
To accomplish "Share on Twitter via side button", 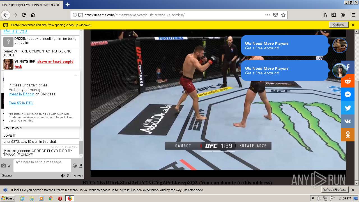I will click(348, 108).
